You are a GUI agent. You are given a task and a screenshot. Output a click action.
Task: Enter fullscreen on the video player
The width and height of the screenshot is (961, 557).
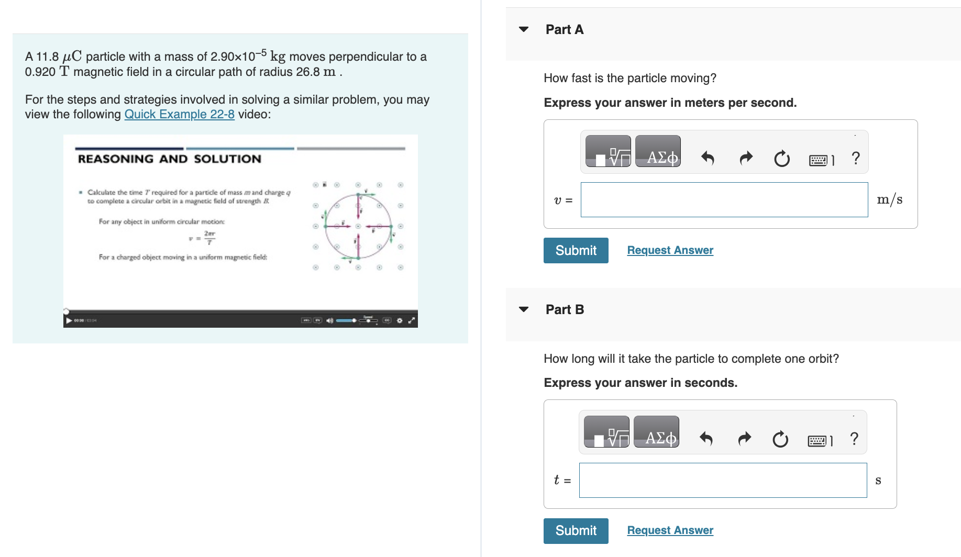(411, 320)
